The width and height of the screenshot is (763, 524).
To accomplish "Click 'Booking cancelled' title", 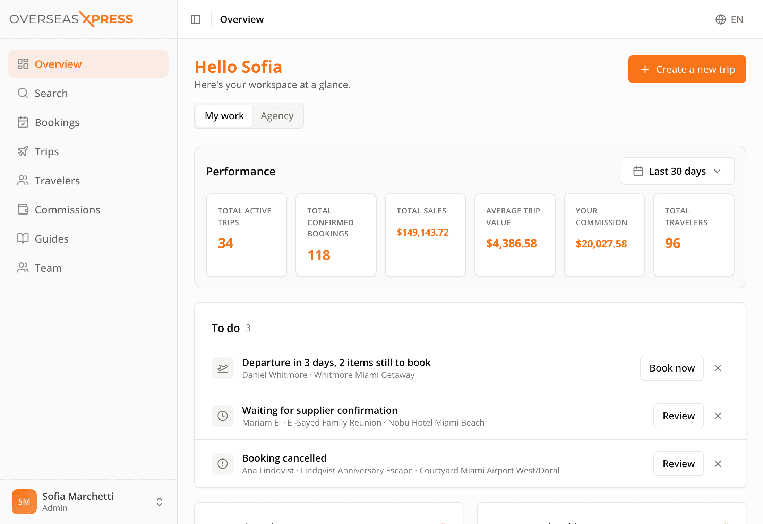I will point(284,458).
